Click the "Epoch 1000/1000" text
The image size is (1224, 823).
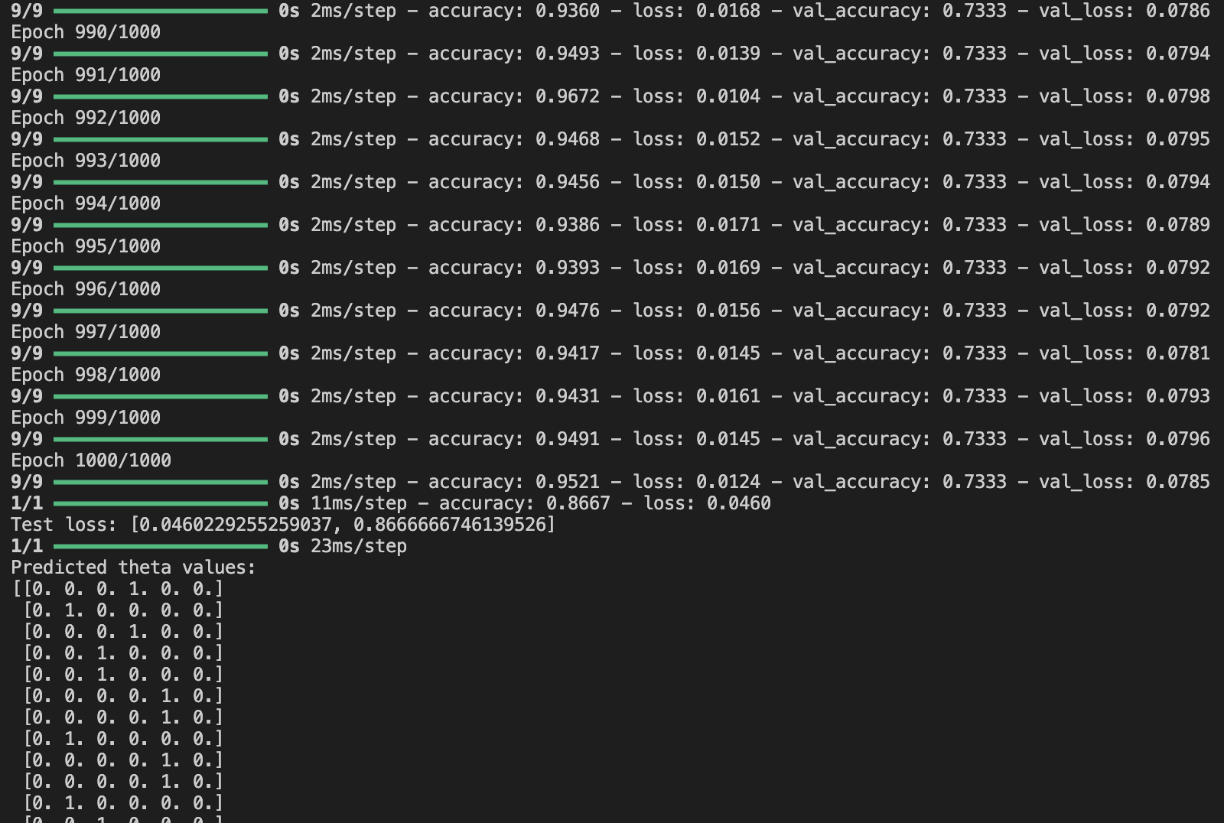pyautogui.click(x=91, y=460)
